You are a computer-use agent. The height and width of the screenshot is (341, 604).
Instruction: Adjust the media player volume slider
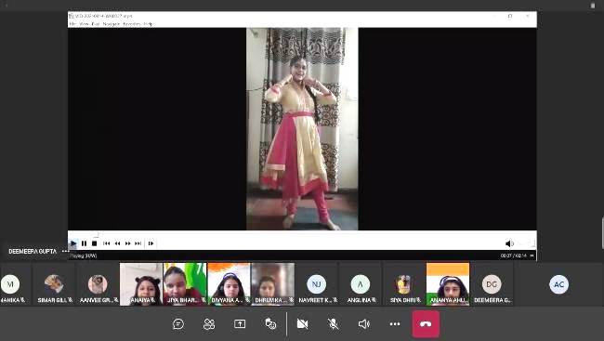(526, 243)
